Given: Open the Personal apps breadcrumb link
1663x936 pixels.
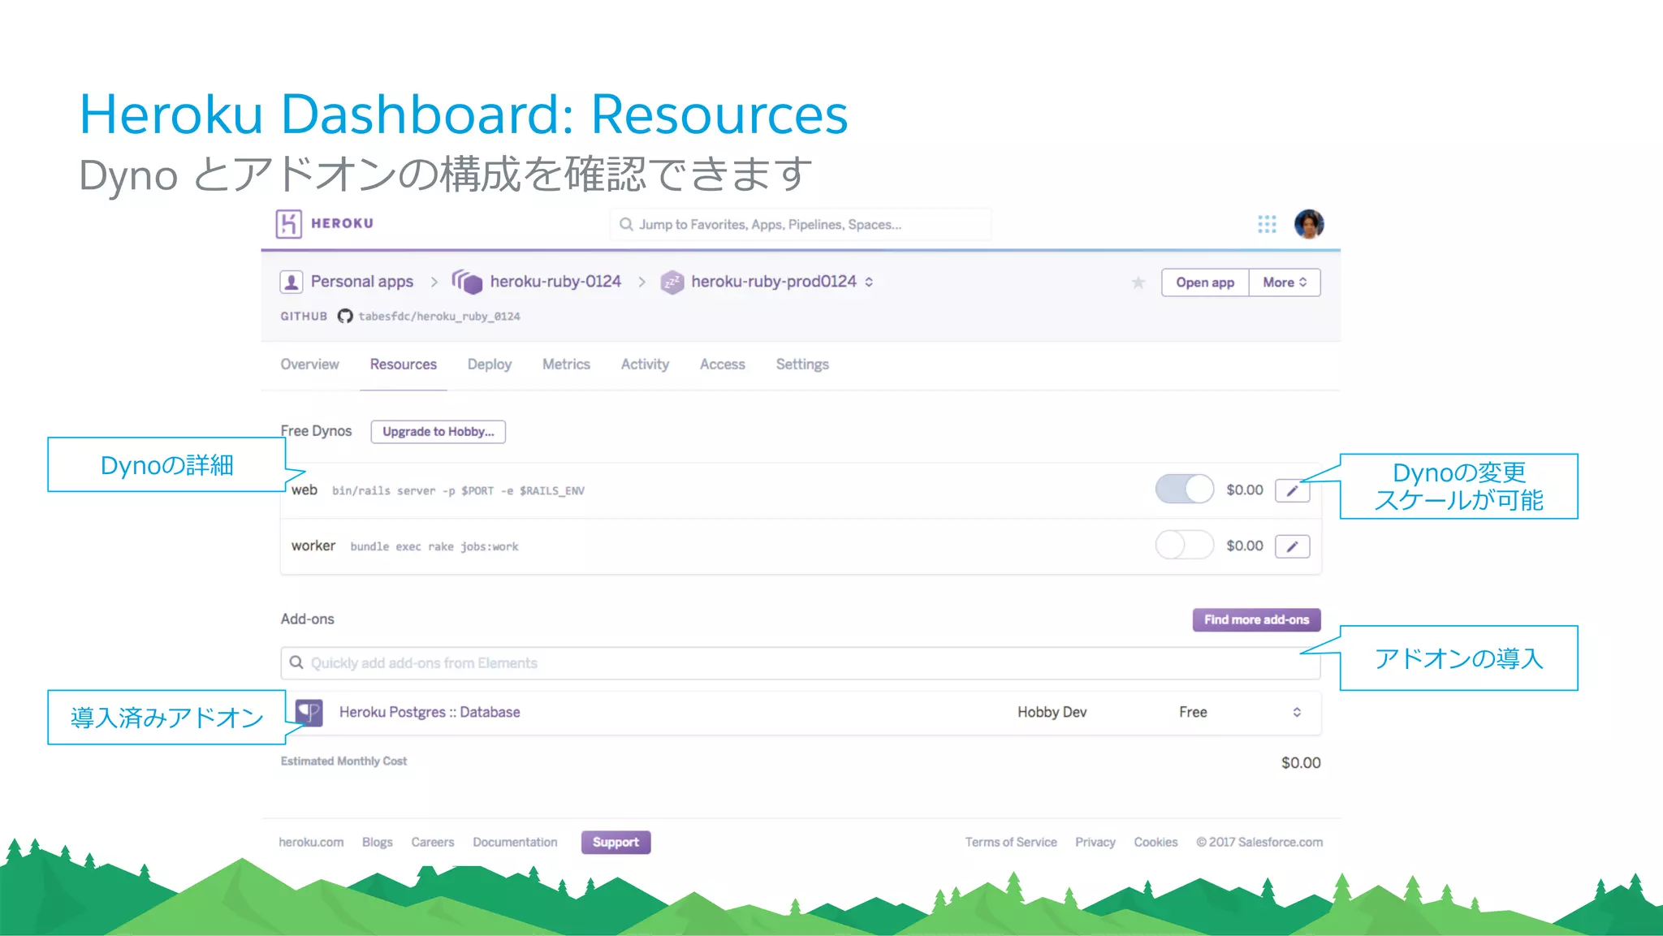Looking at the screenshot, I should click(362, 282).
